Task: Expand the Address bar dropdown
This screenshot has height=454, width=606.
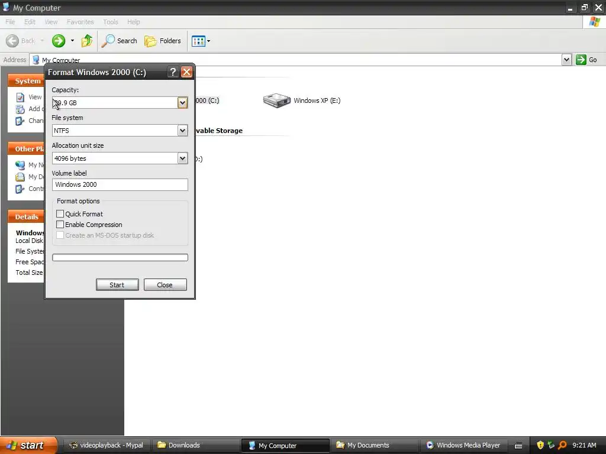Action: pos(566,60)
